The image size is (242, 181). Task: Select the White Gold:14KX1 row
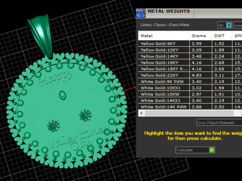pos(190,101)
